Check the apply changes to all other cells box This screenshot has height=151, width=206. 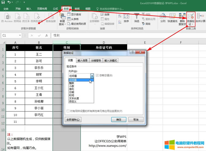tap(68, 111)
